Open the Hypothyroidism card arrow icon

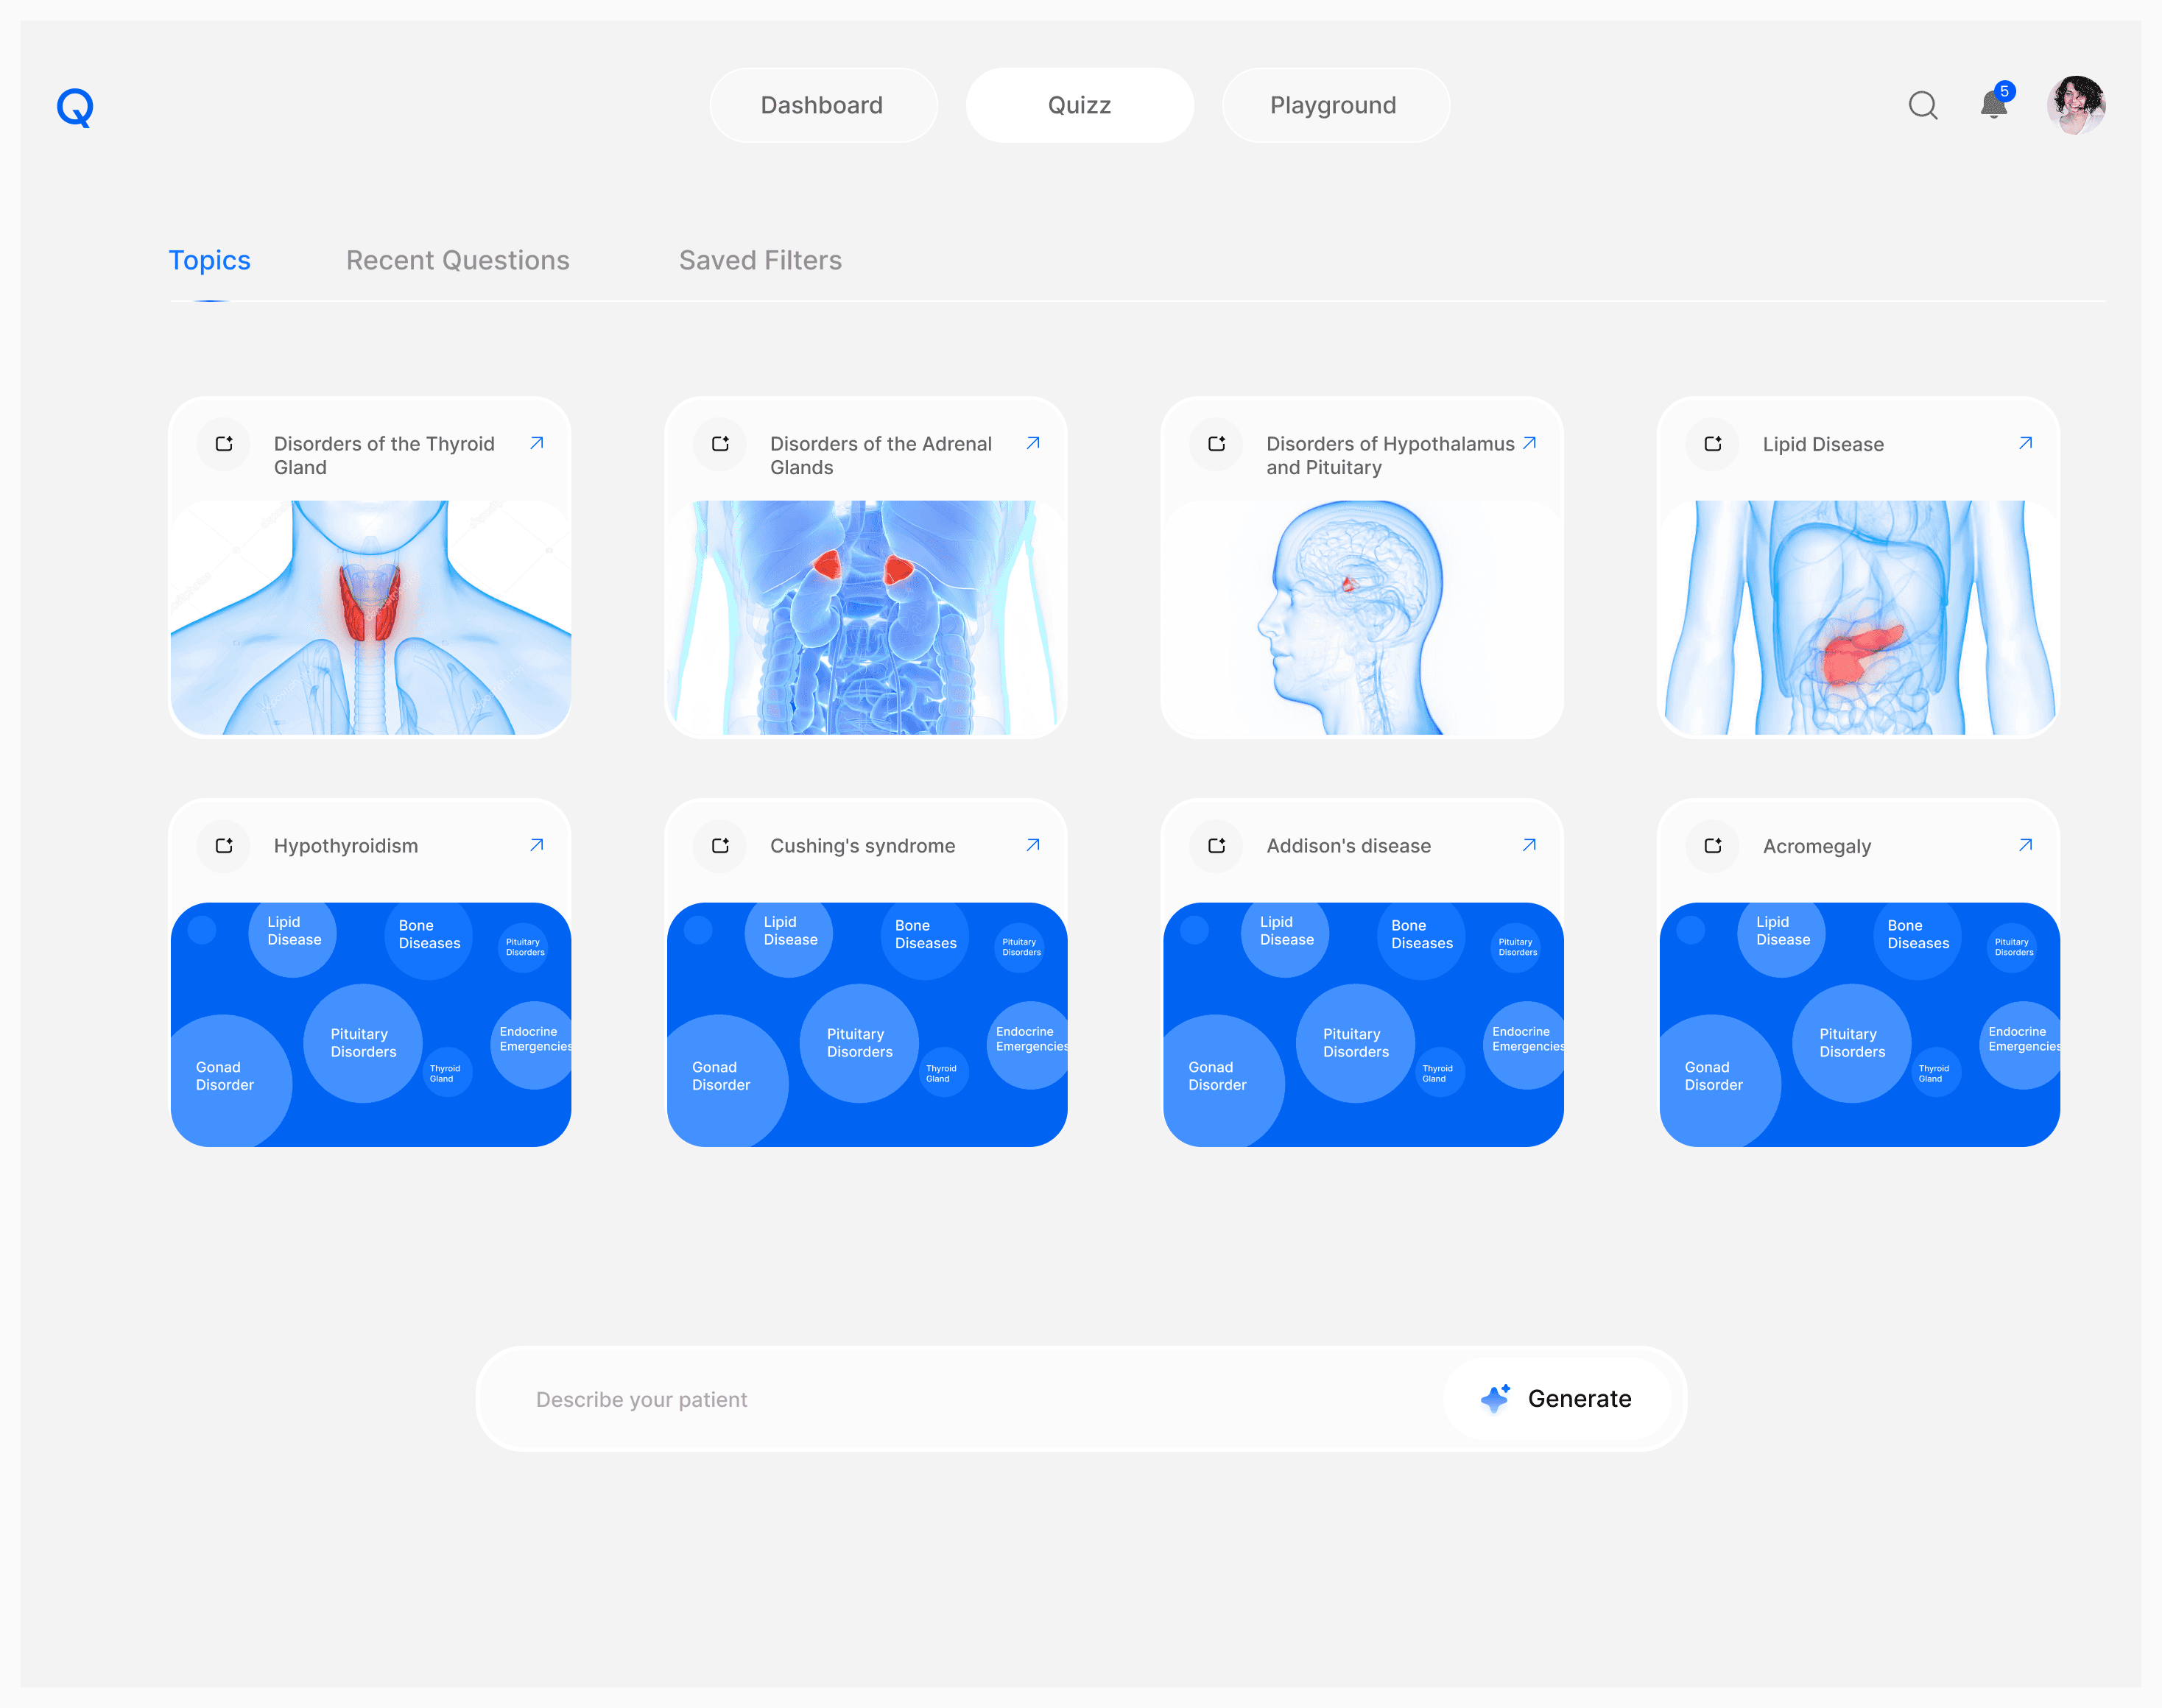coord(537,845)
